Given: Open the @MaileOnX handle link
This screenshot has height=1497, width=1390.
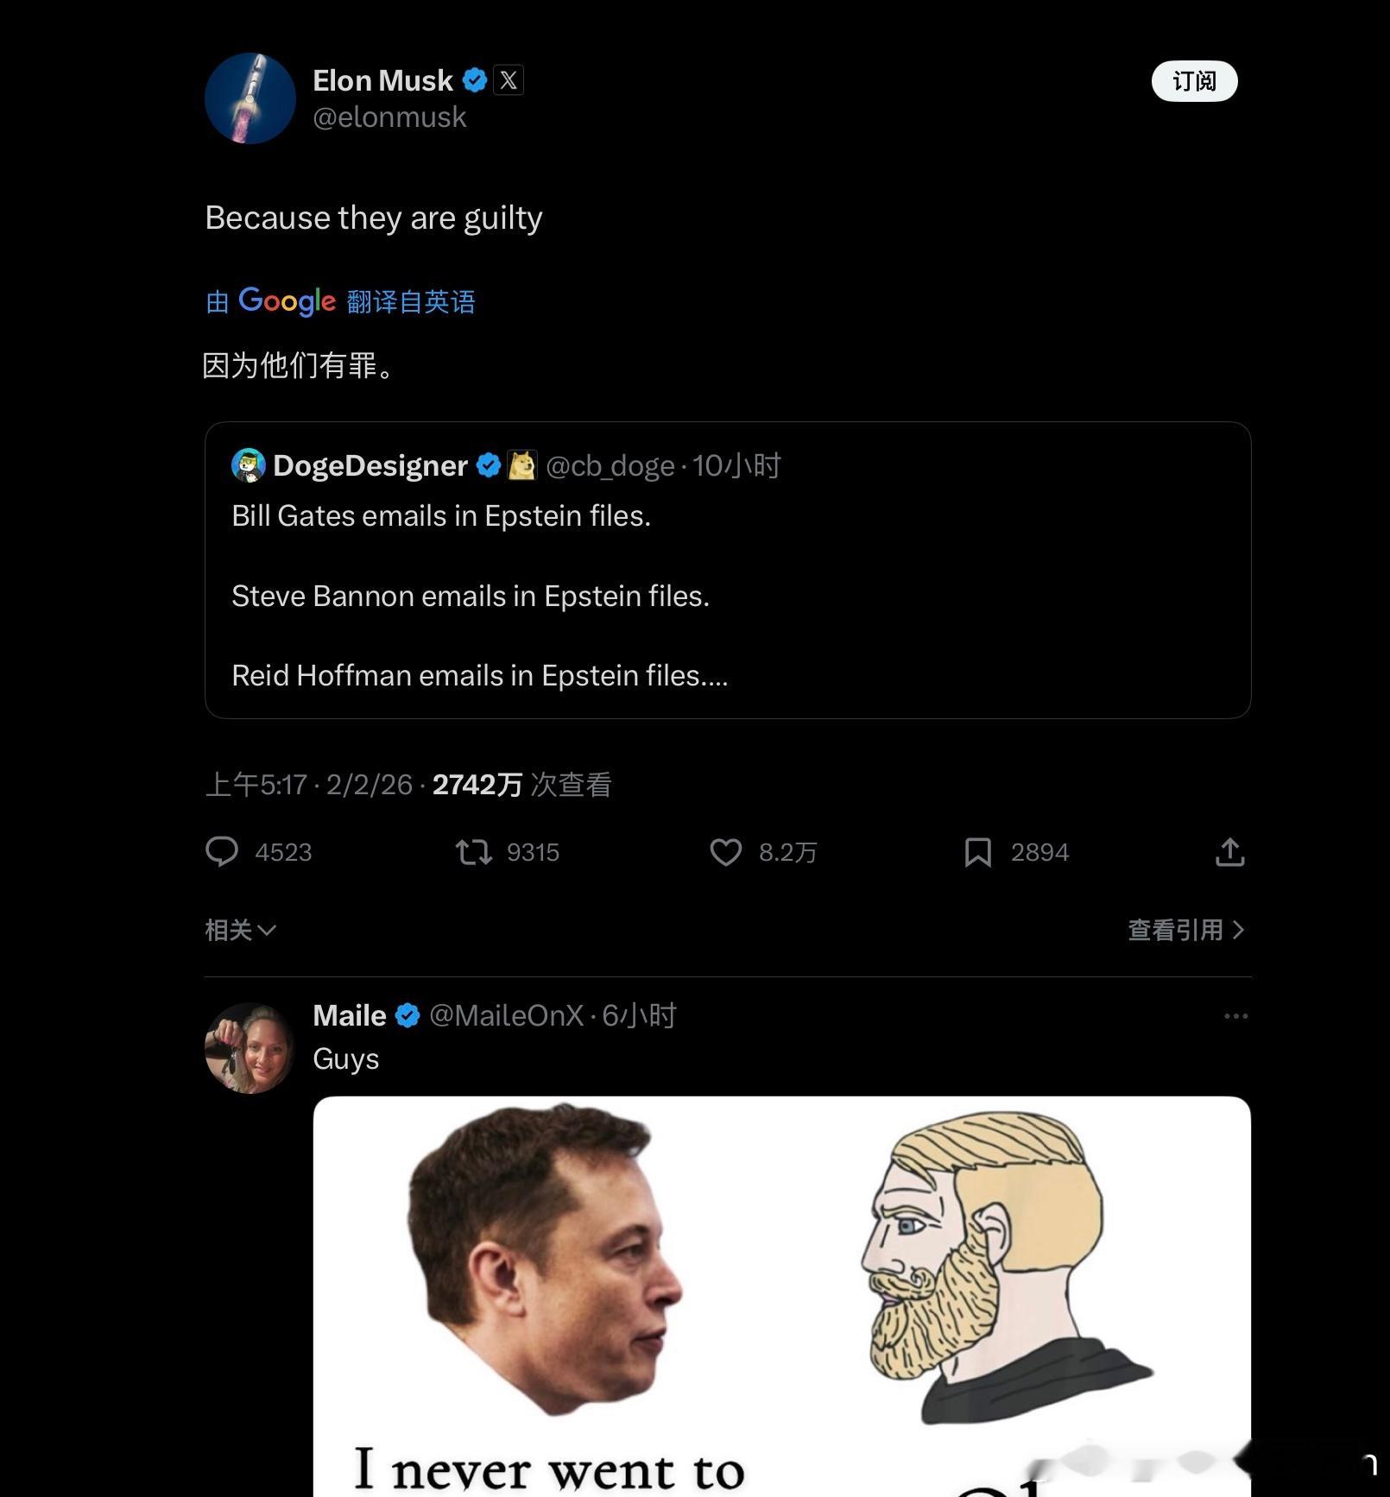Looking at the screenshot, I should [506, 1015].
